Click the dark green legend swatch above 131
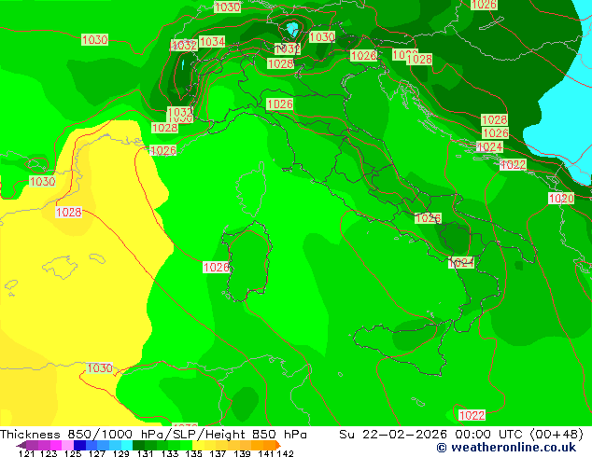Image resolution: width=592 pixels, height=457 pixels. tap(138, 445)
